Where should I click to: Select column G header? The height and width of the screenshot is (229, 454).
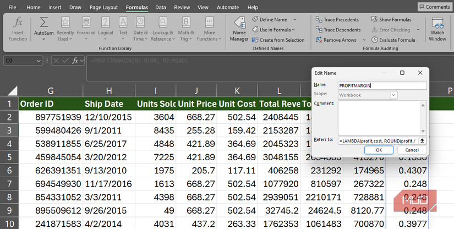51,91
